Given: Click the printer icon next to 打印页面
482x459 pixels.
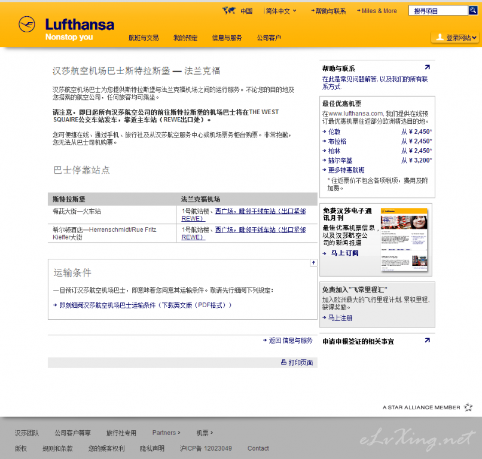Looking at the screenshot, I should (x=283, y=362).
